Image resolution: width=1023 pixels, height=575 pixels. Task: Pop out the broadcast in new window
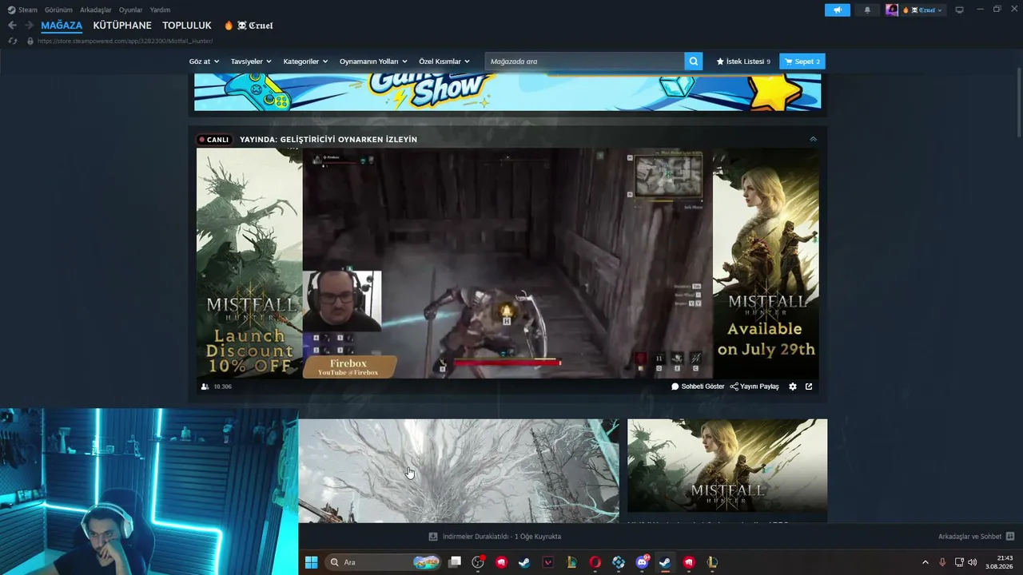[809, 387]
